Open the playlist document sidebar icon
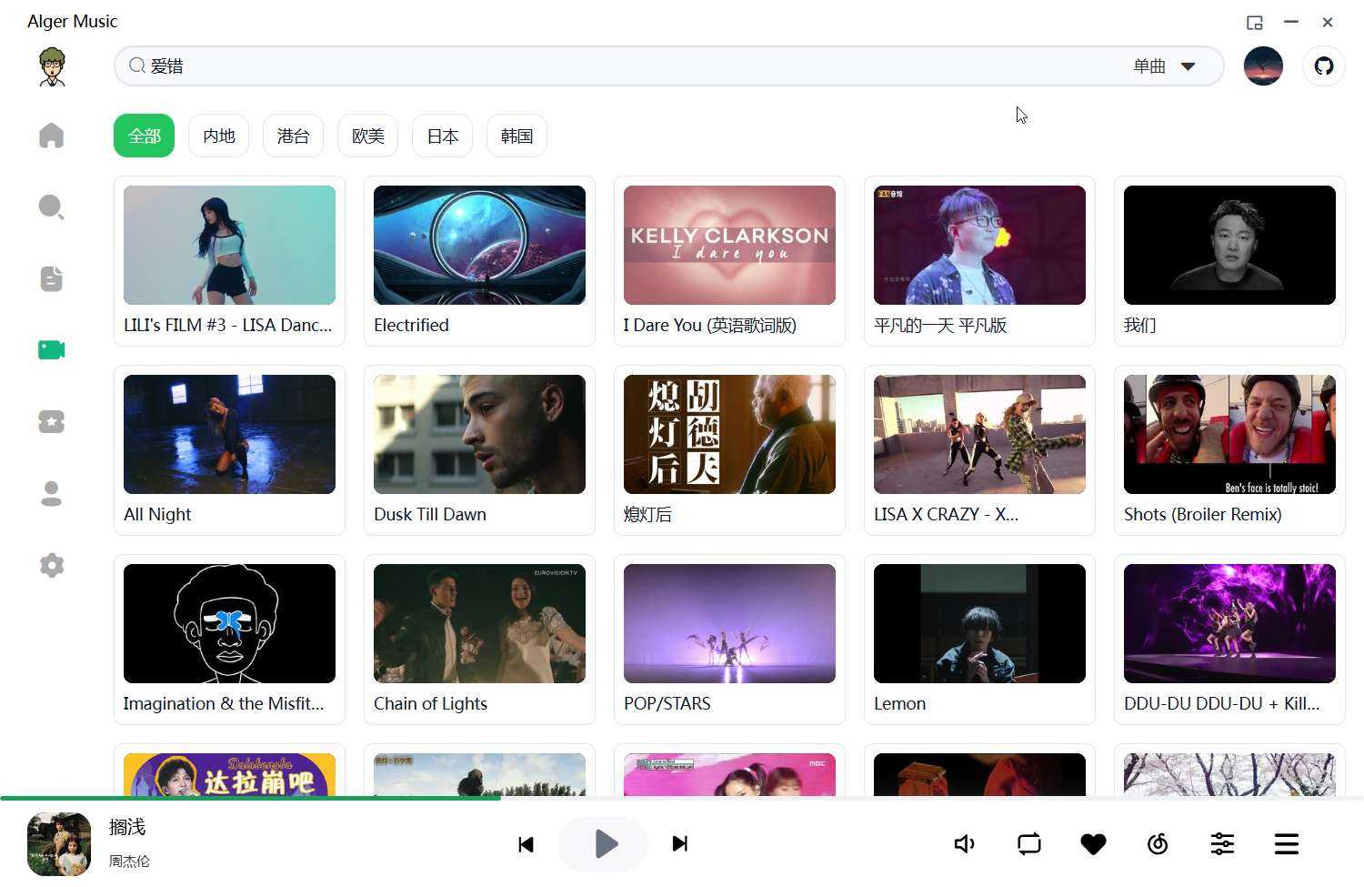The width and height of the screenshot is (1364, 887). coord(52,279)
